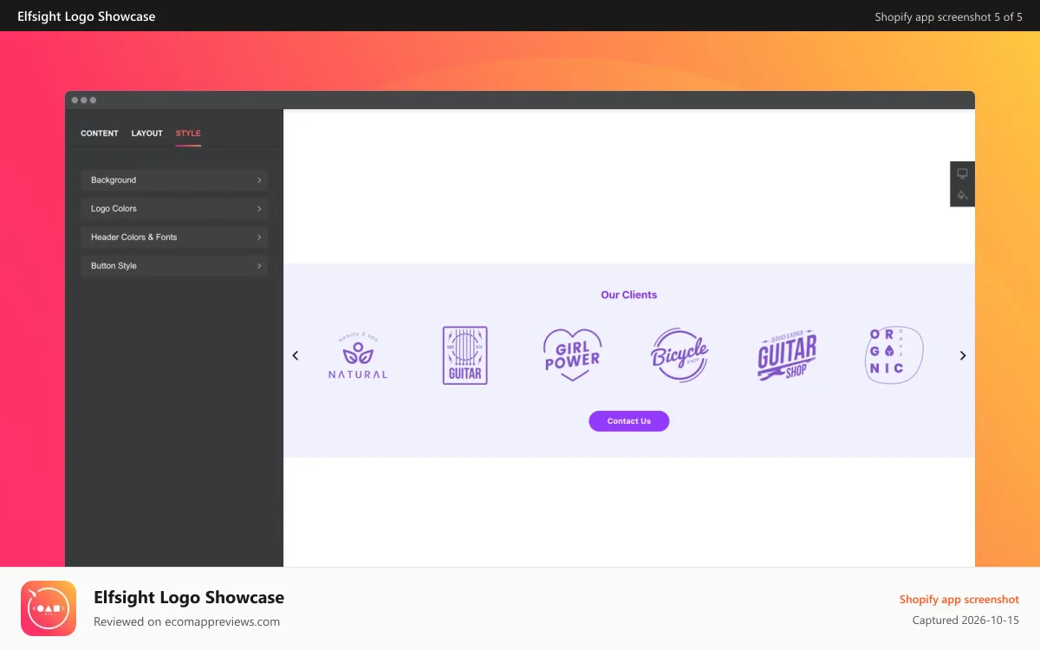This screenshot has height=650, width=1040.
Task: Click the 'Elfsight Logo Showcase' title in top bar
Action: [87, 16]
